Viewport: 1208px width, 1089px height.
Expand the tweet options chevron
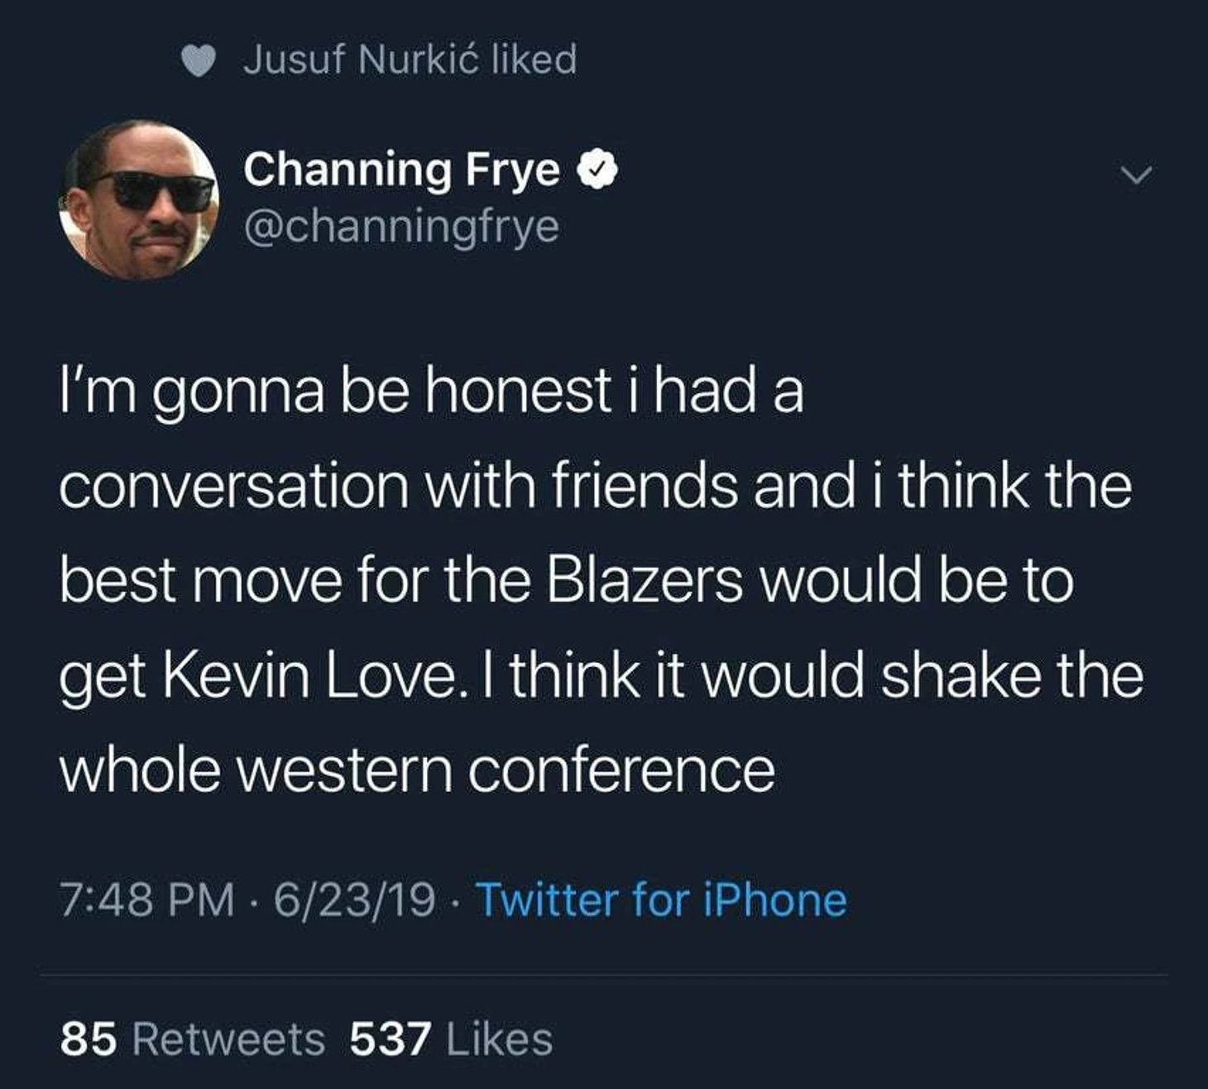1136,175
